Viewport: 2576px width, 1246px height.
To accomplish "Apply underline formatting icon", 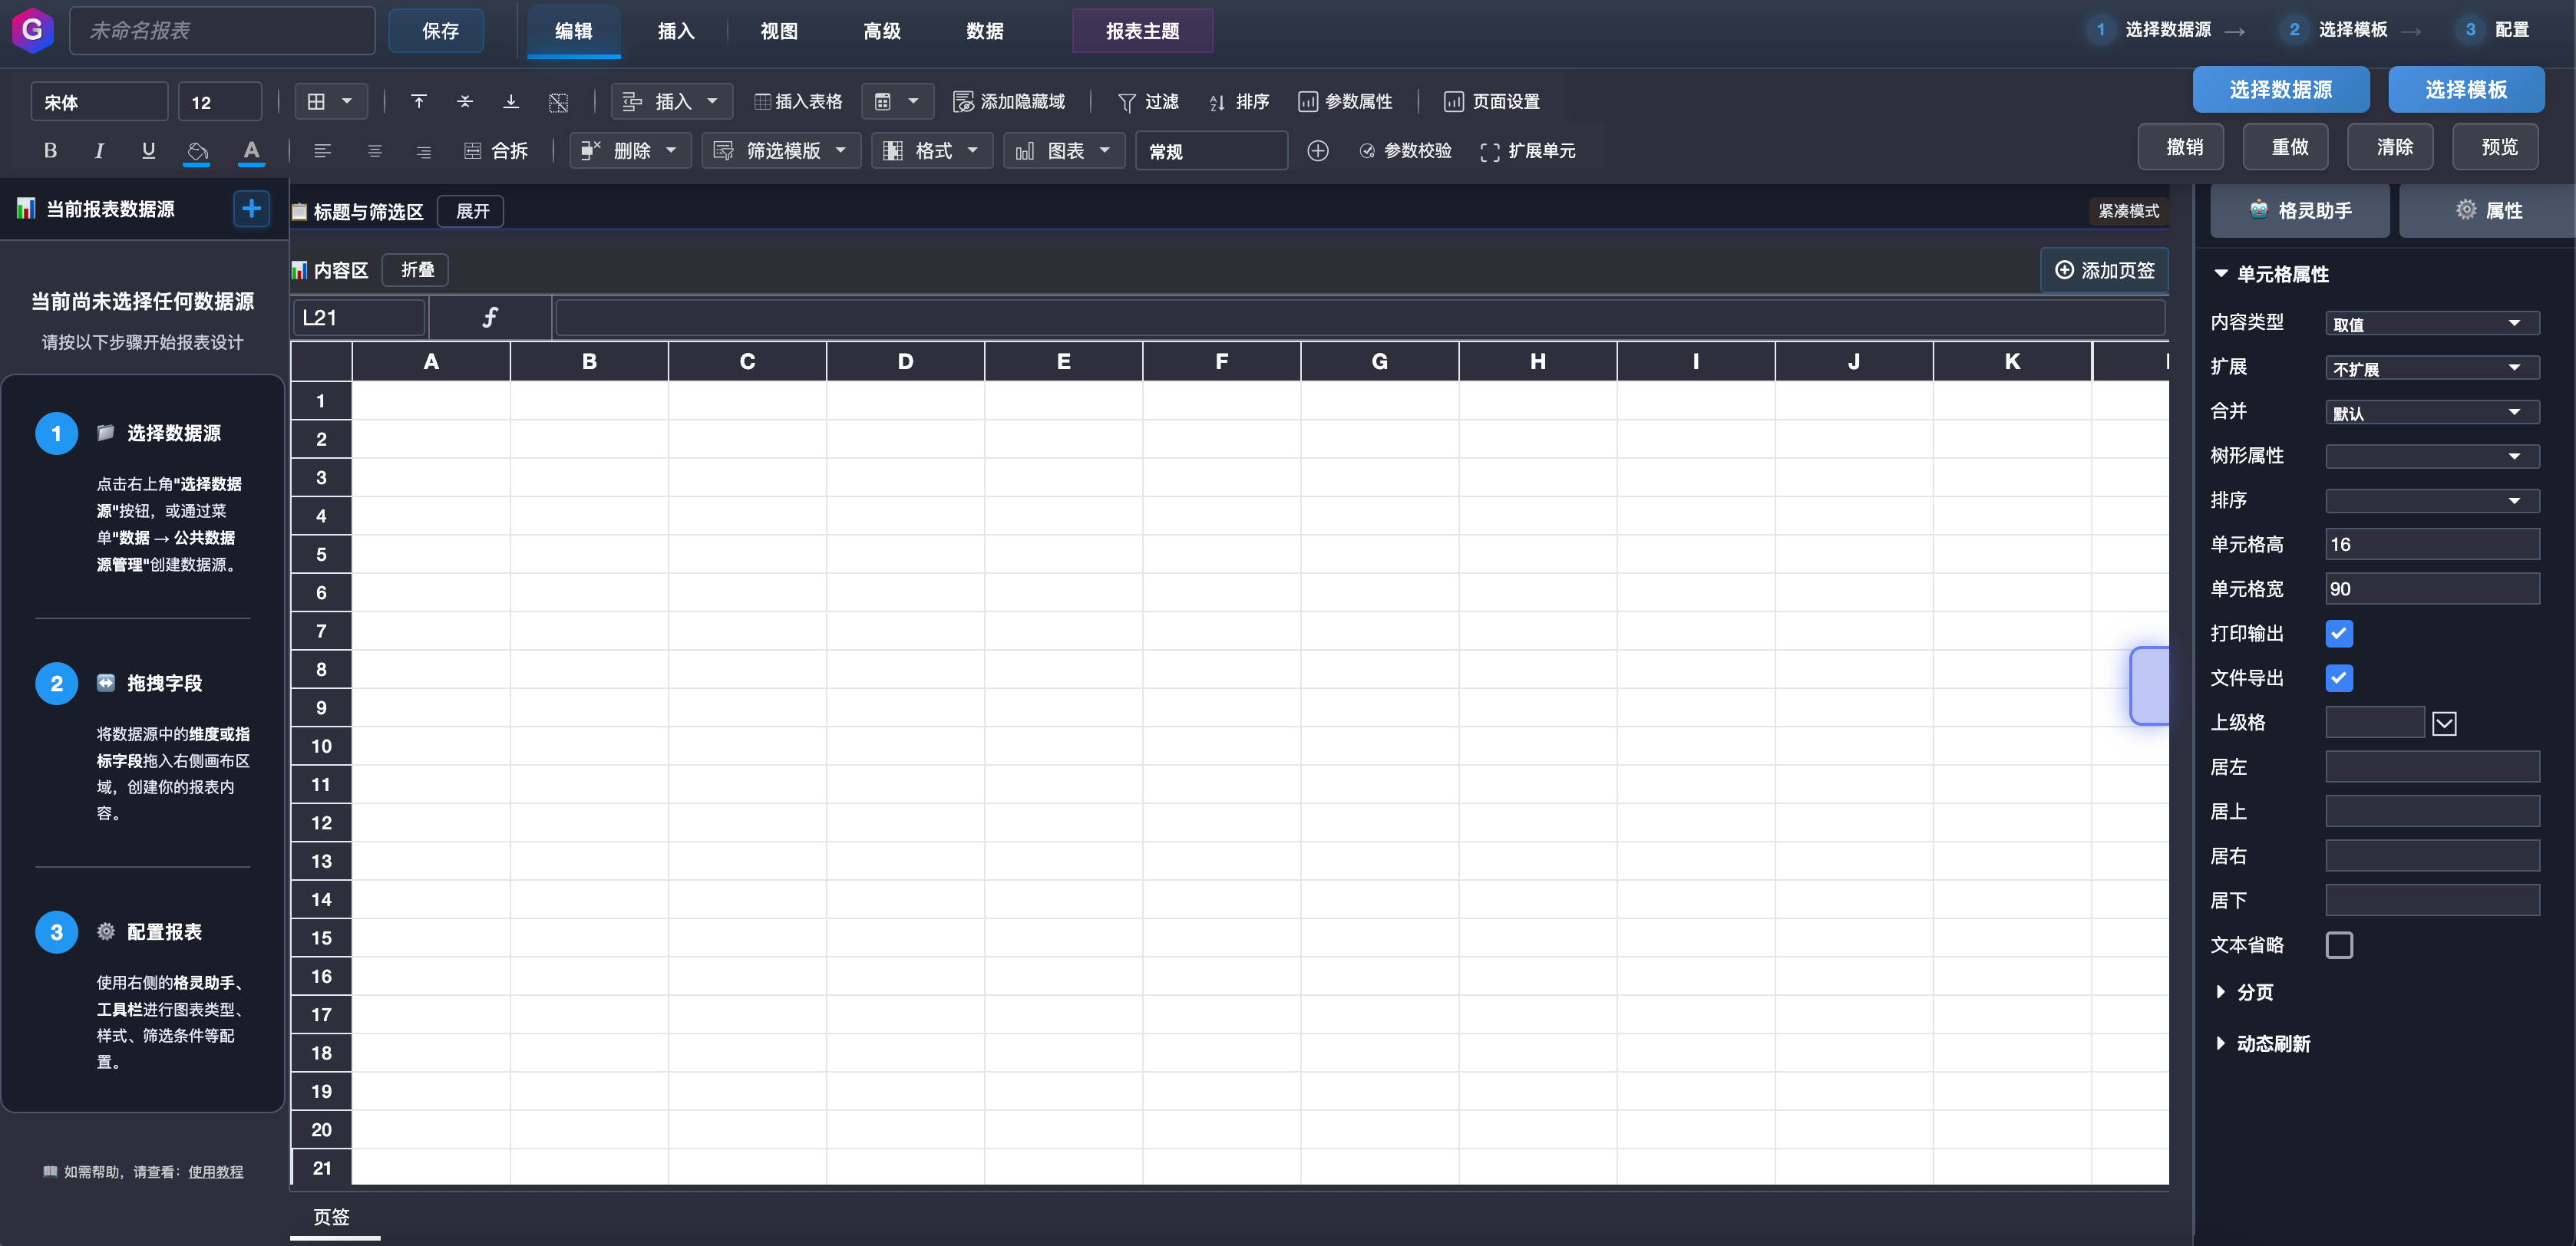I will click(148, 151).
